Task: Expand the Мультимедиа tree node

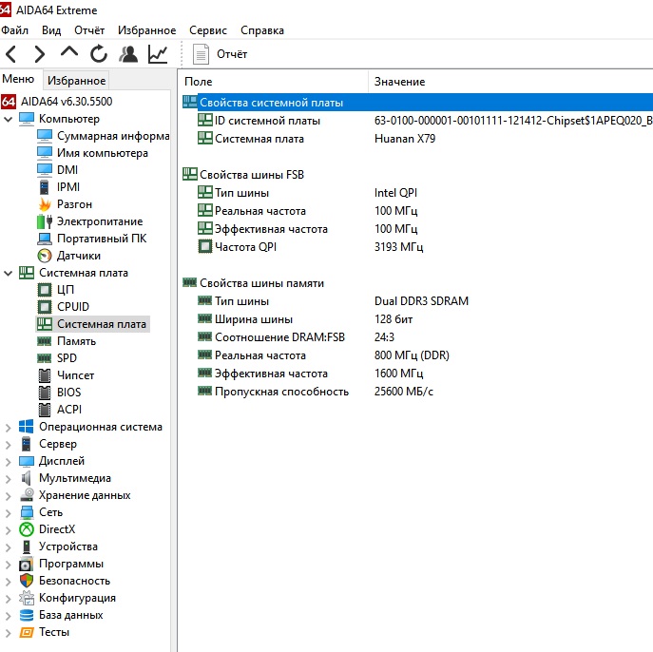Action: tap(8, 478)
